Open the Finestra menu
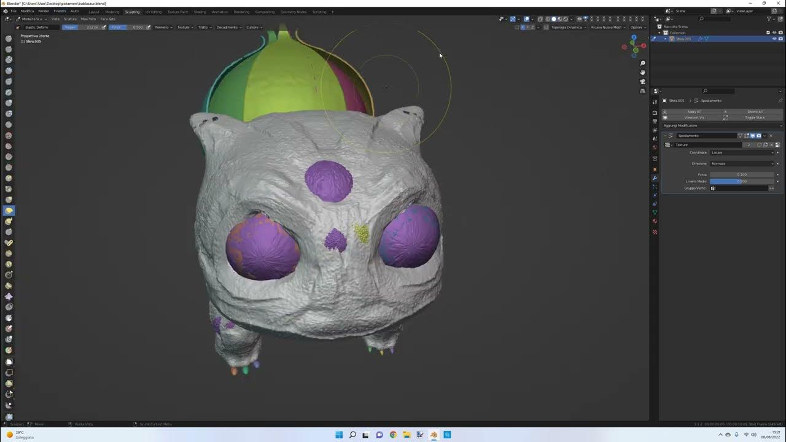The width and height of the screenshot is (786, 442). (60, 11)
